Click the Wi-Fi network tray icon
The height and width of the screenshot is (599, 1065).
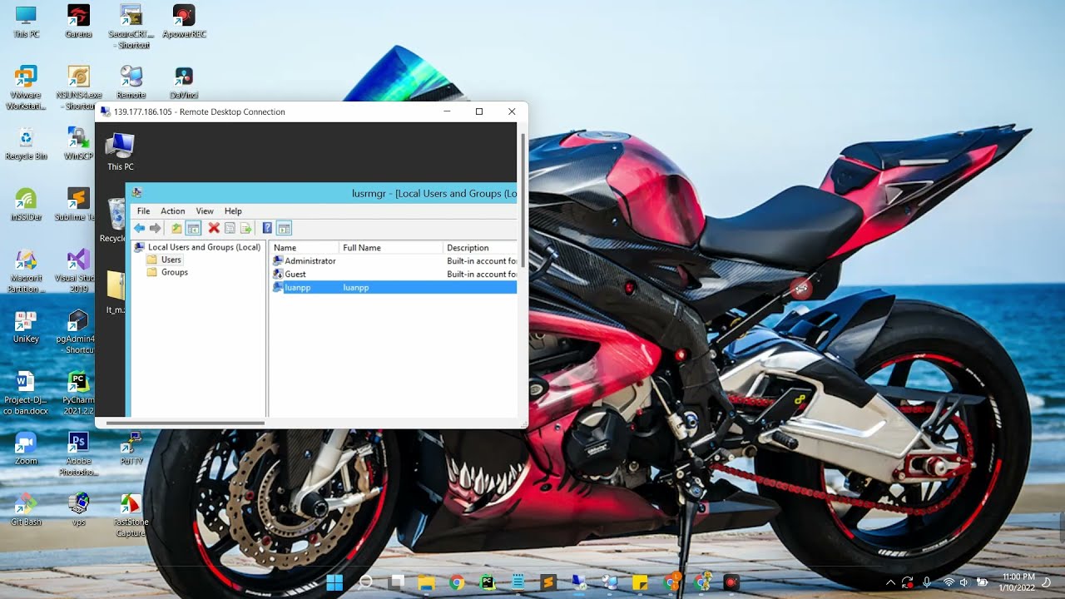click(x=949, y=582)
